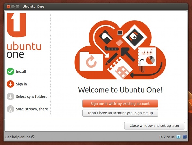Select the Select sync folders step label
The height and width of the screenshot is (145, 192).
(32, 97)
